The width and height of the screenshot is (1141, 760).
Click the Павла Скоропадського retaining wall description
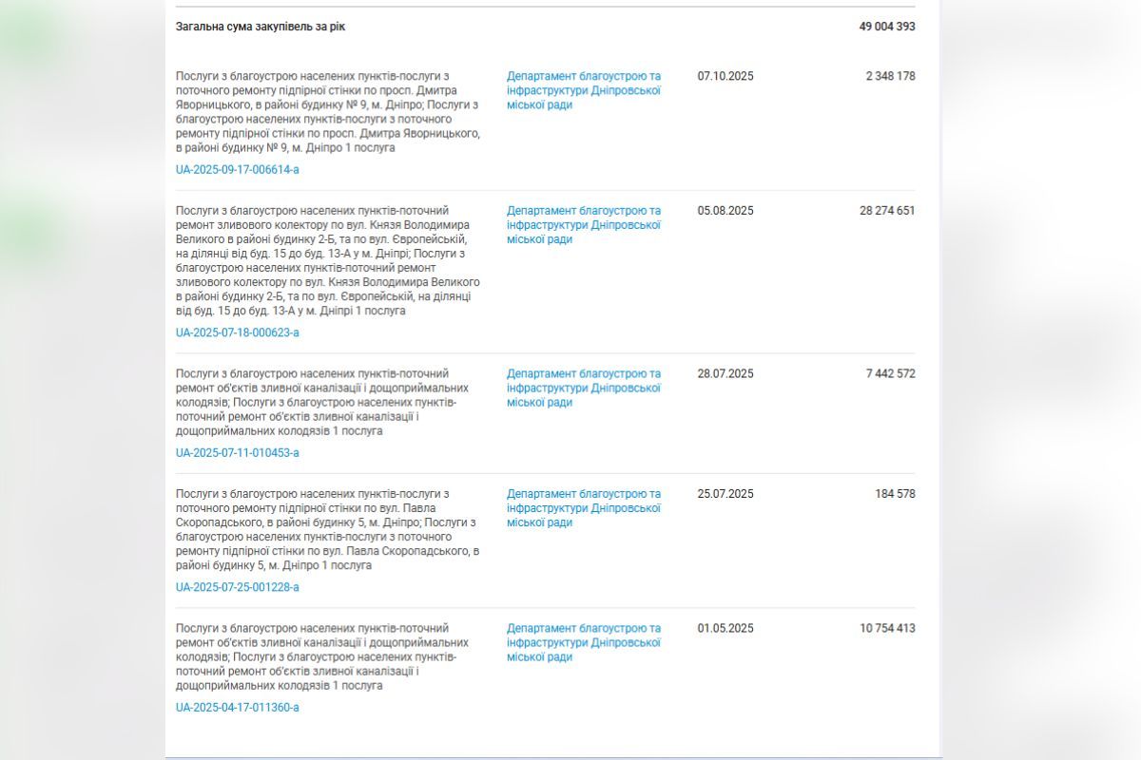pos(328,529)
